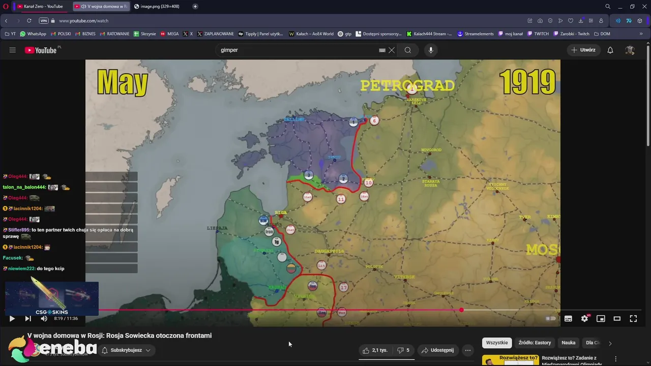Screen dimensions: 651x366
Task: Share the video via Udostępnij
Action: tap(438, 350)
